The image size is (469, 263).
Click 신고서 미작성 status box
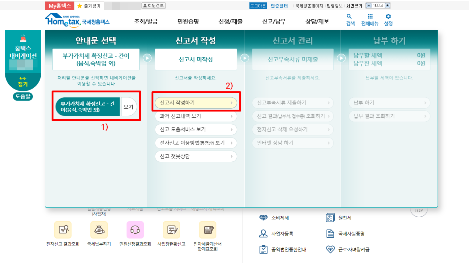(x=196, y=59)
